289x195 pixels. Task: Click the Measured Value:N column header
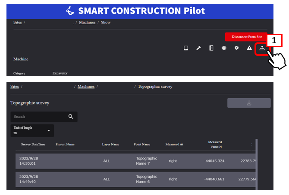tap(215, 144)
